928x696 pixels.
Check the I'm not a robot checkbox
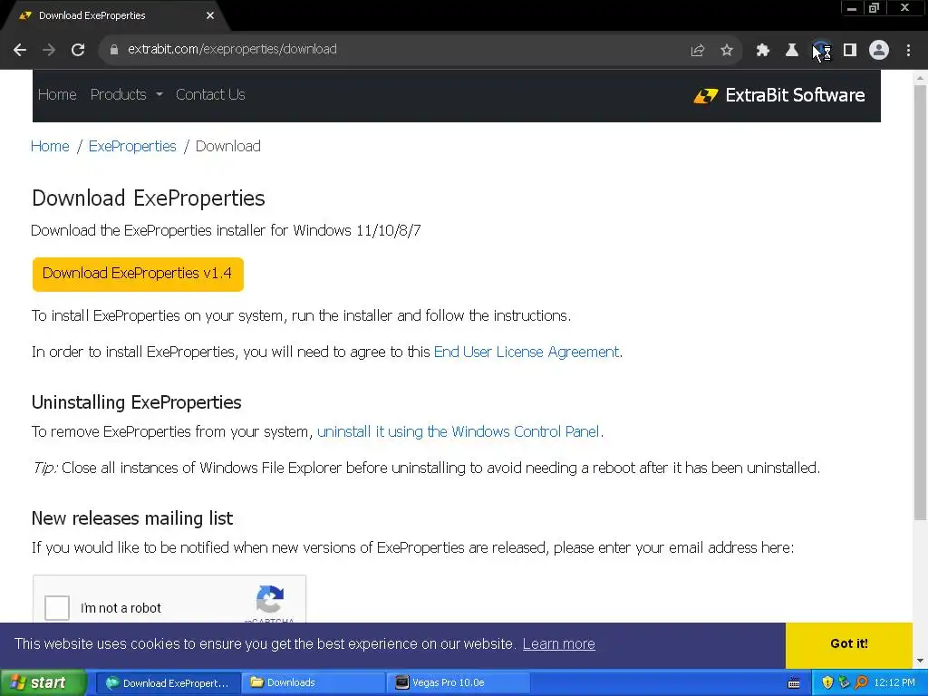coord(57,608)
